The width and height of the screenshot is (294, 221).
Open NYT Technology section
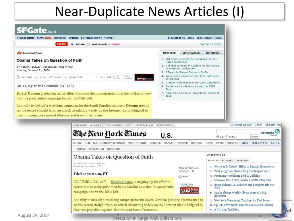coord(138,143)
